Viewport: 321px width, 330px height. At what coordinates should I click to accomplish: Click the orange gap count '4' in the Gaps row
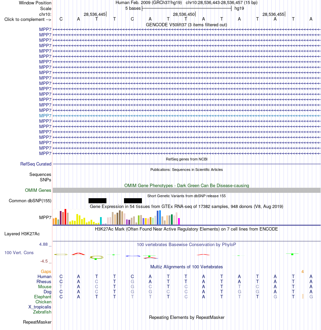302,271
